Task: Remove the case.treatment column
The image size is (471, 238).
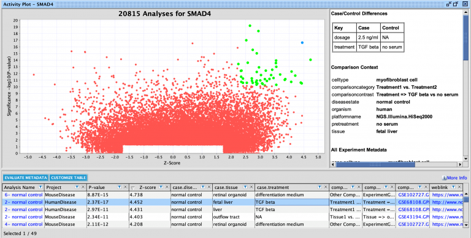Action: 325,187
